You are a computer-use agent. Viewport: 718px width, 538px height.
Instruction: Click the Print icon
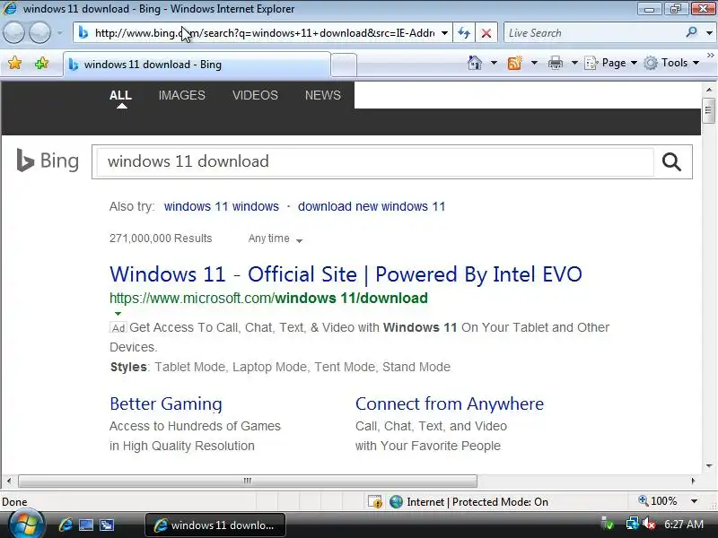556,63
